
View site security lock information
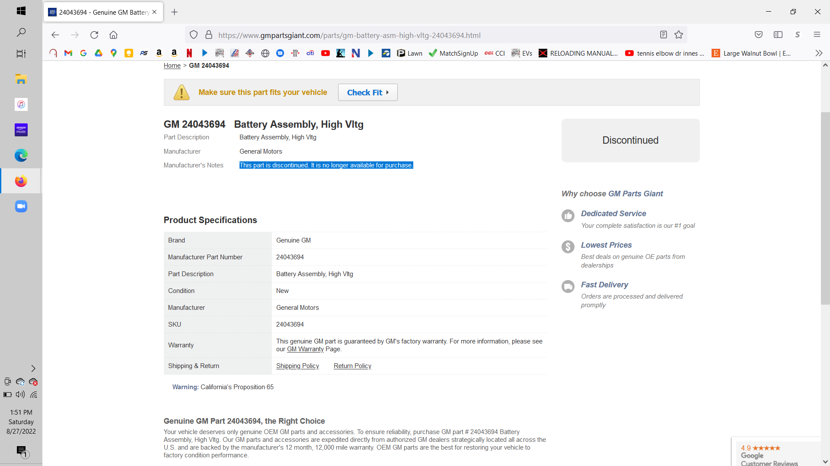pyautogui.click(x=209, y=35)
